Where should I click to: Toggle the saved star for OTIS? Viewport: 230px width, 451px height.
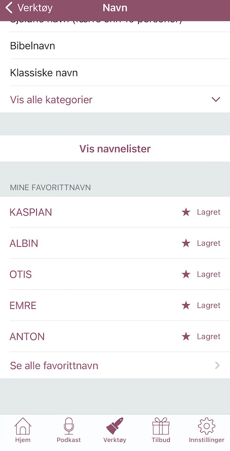click(186, 274)
